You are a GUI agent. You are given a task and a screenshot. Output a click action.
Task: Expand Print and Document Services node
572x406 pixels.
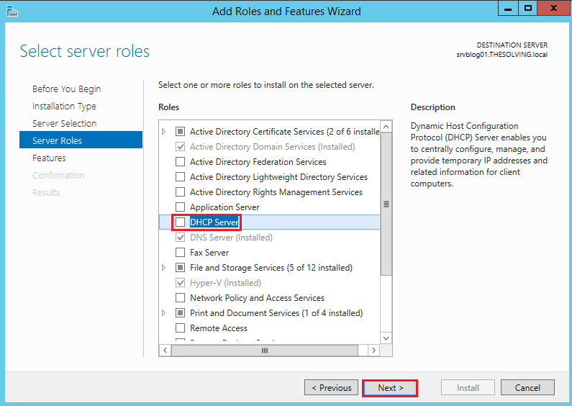[164, 313]
